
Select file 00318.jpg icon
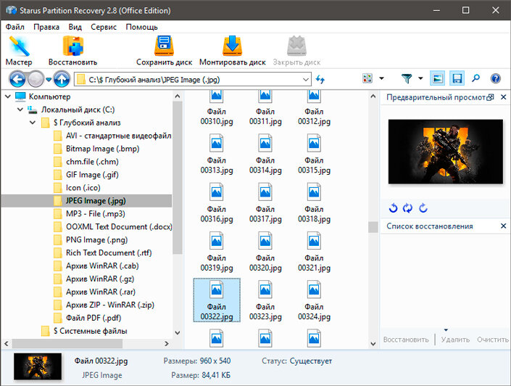click(314, 192)
